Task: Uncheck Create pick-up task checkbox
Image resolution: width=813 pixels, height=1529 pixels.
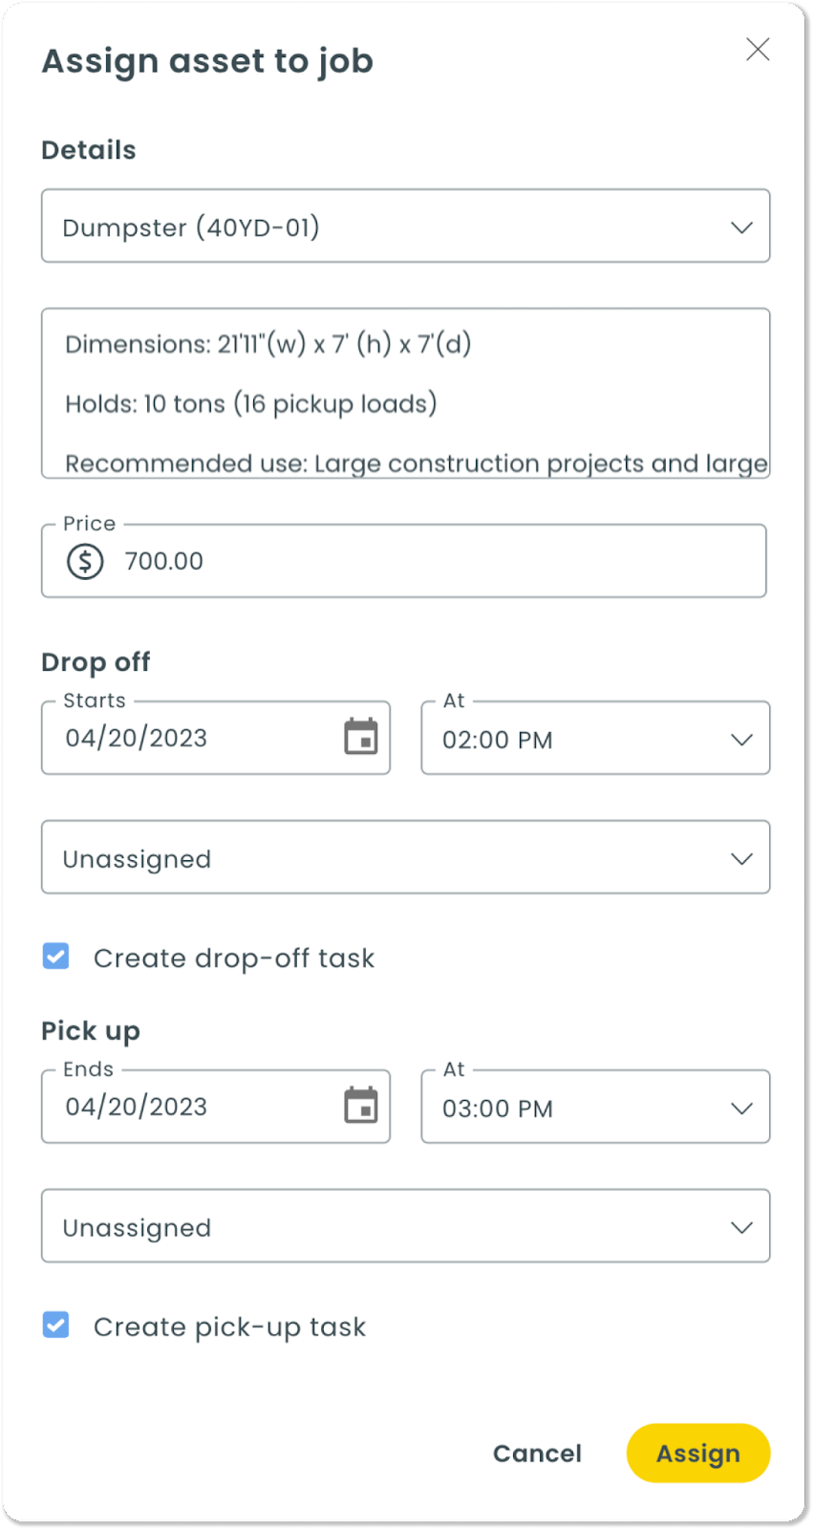Action: pyautogui.click(x=56, y=1324)
